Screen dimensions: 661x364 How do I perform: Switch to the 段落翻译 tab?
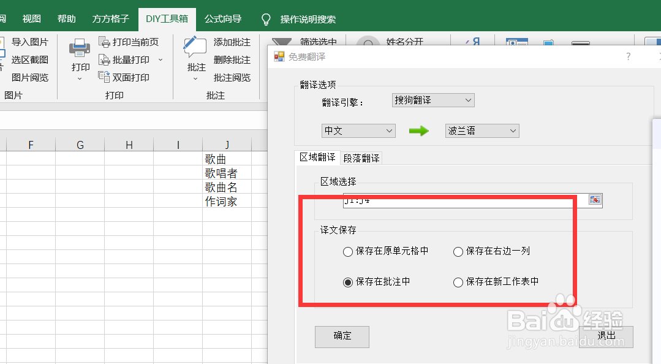(361, 157)
